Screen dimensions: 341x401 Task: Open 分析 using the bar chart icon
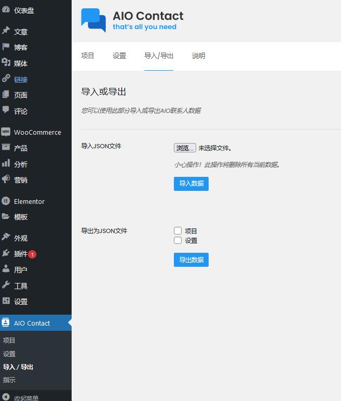pos(6,164)
